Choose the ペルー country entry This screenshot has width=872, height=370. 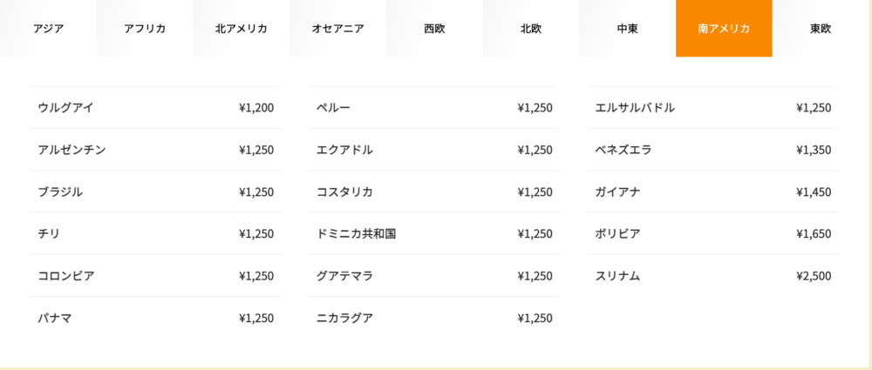click(x=434, y=107)
